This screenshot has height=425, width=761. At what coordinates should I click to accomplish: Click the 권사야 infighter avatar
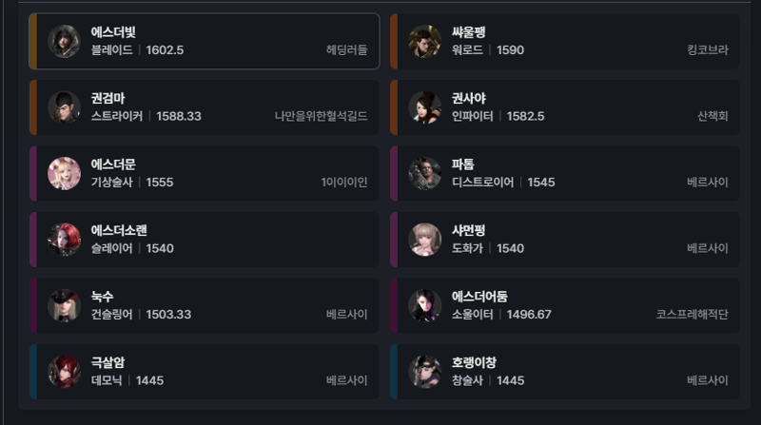[424, 107]
